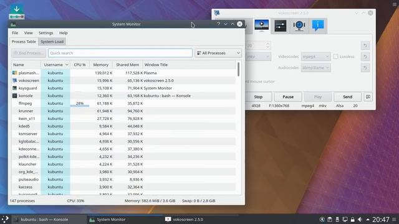Open the Videocodec mpeg4 dropdown
Viewport: 399px width, 224px height.
pyautogui.click(x=315, y=57)
